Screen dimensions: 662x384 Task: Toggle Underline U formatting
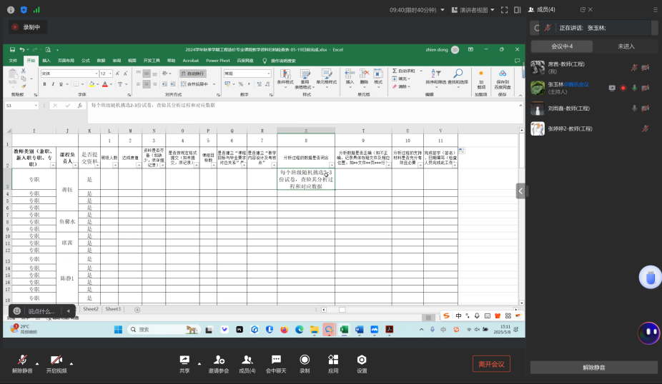point(61,84)
